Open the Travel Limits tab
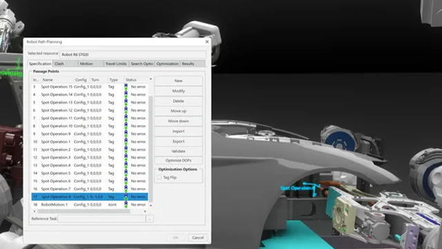The height and width of the screenshot is (249, 442). pyautogui.click(x=116, y=64)
